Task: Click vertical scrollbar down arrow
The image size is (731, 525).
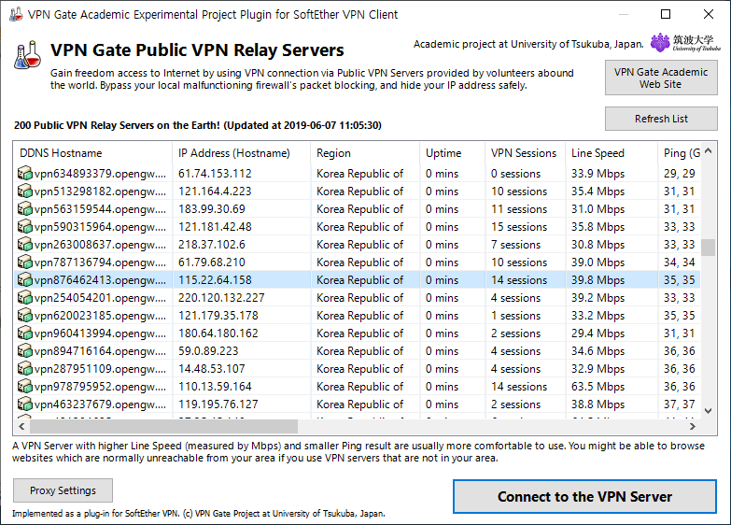Action: [x=709, y=411]
